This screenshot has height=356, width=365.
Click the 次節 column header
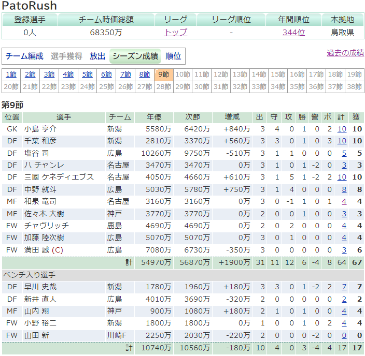193,117
